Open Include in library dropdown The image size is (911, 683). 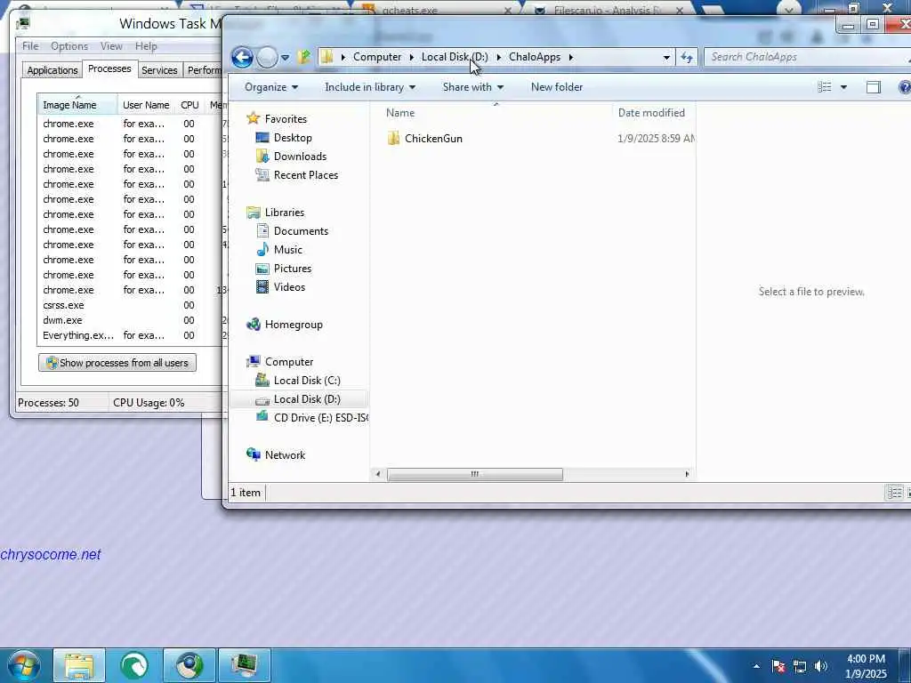point(370,87)
